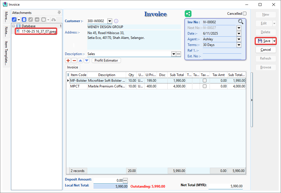Collapse the Database tree node
Screen dimensions: 281x193
click(13, 26)
